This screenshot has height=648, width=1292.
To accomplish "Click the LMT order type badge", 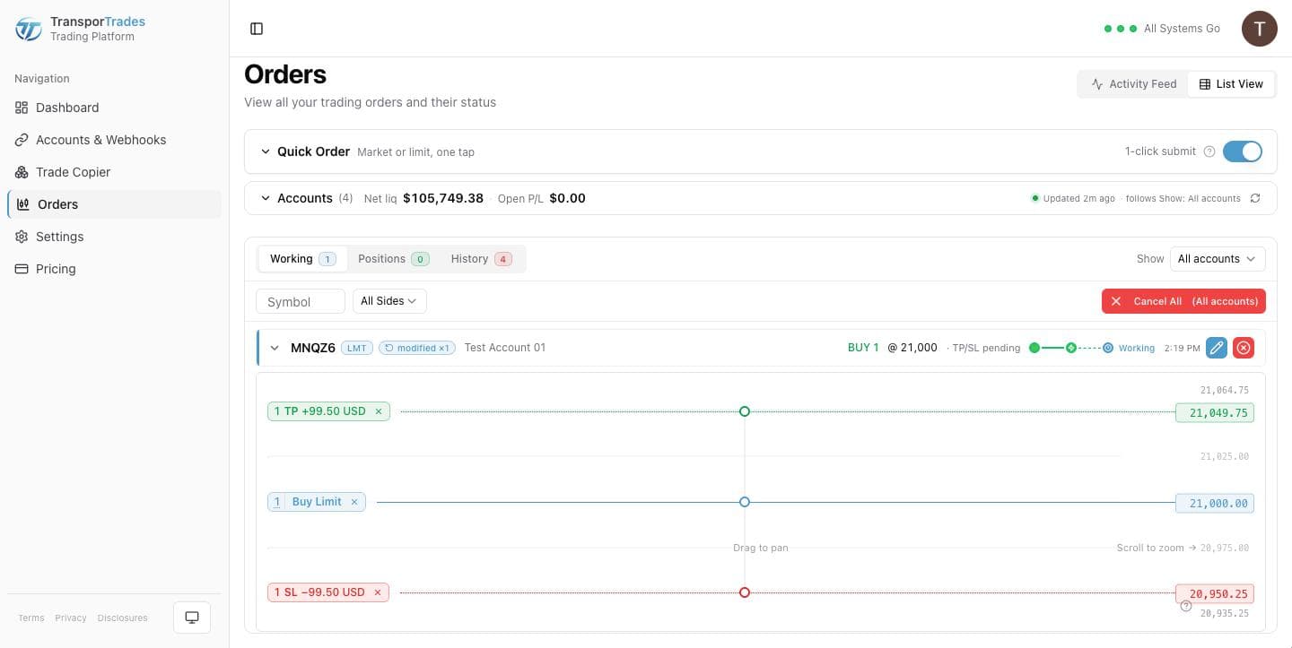I will (x=356, y=348).
